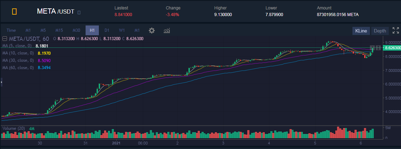Image resolution: width=401 pixels, height=149 pixels.
Task: Click the MA (5, close, 0) legend
Action: pyautogui.click(x=17, y=46)
